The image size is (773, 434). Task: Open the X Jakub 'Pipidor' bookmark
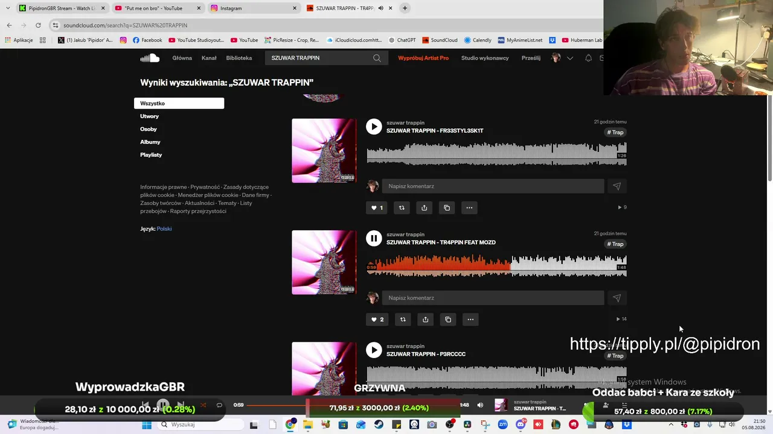85,40
